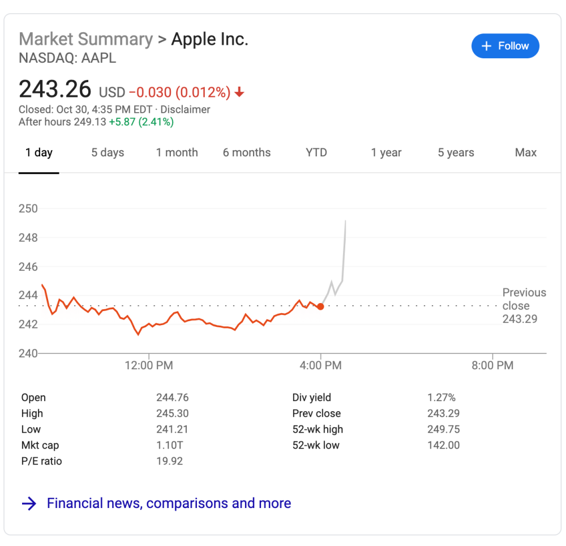This screenshot has height=546, width=566.
Task: Open the Disclaimer link
Action: coord(186,109)
